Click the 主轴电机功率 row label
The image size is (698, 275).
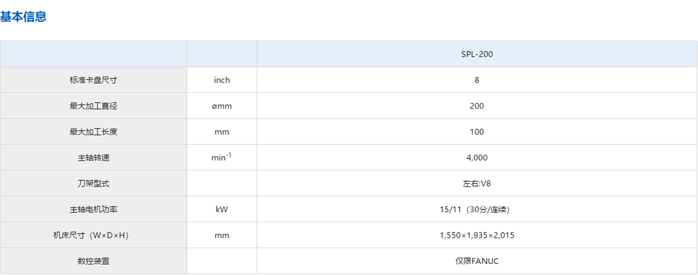pos(94,209)
